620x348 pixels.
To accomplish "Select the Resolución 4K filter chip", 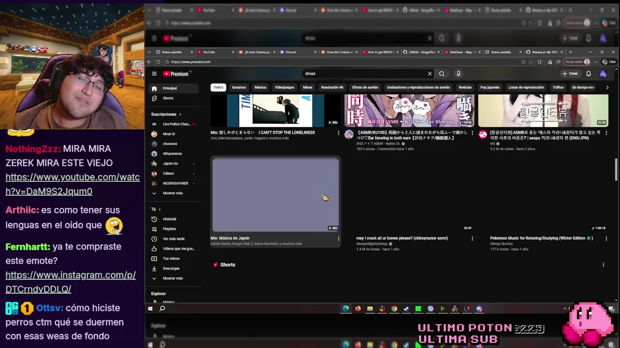I will coord(332,87).
